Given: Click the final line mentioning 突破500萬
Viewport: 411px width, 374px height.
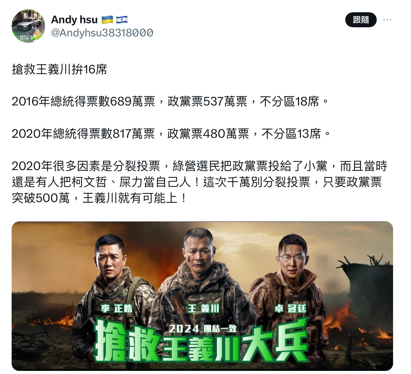Looking at the screenshot, I should point(99,198).
